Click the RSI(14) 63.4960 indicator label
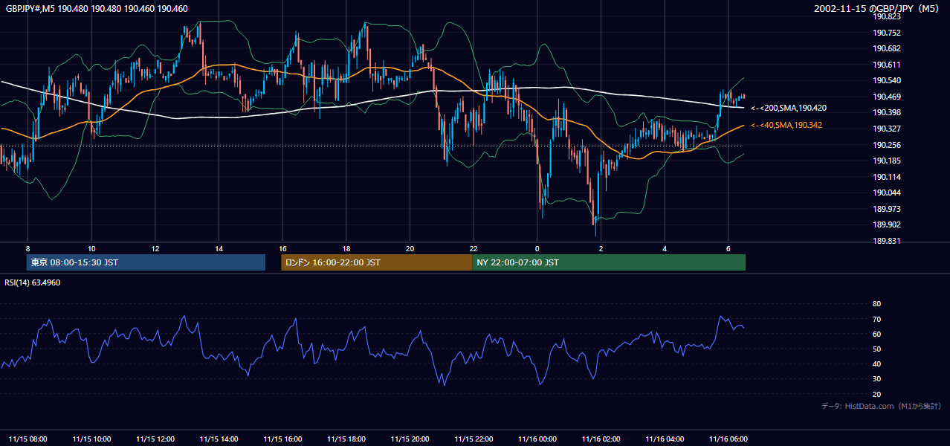The image size is (950, 446). coord(33,282)
